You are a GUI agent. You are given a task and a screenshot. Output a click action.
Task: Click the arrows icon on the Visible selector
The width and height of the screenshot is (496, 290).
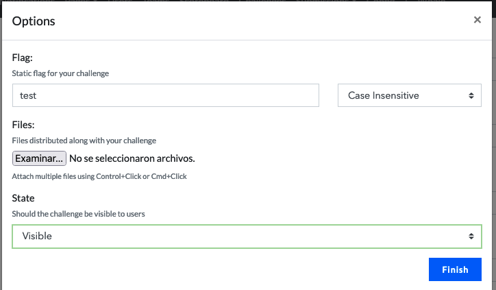click(x=471, y=236)
